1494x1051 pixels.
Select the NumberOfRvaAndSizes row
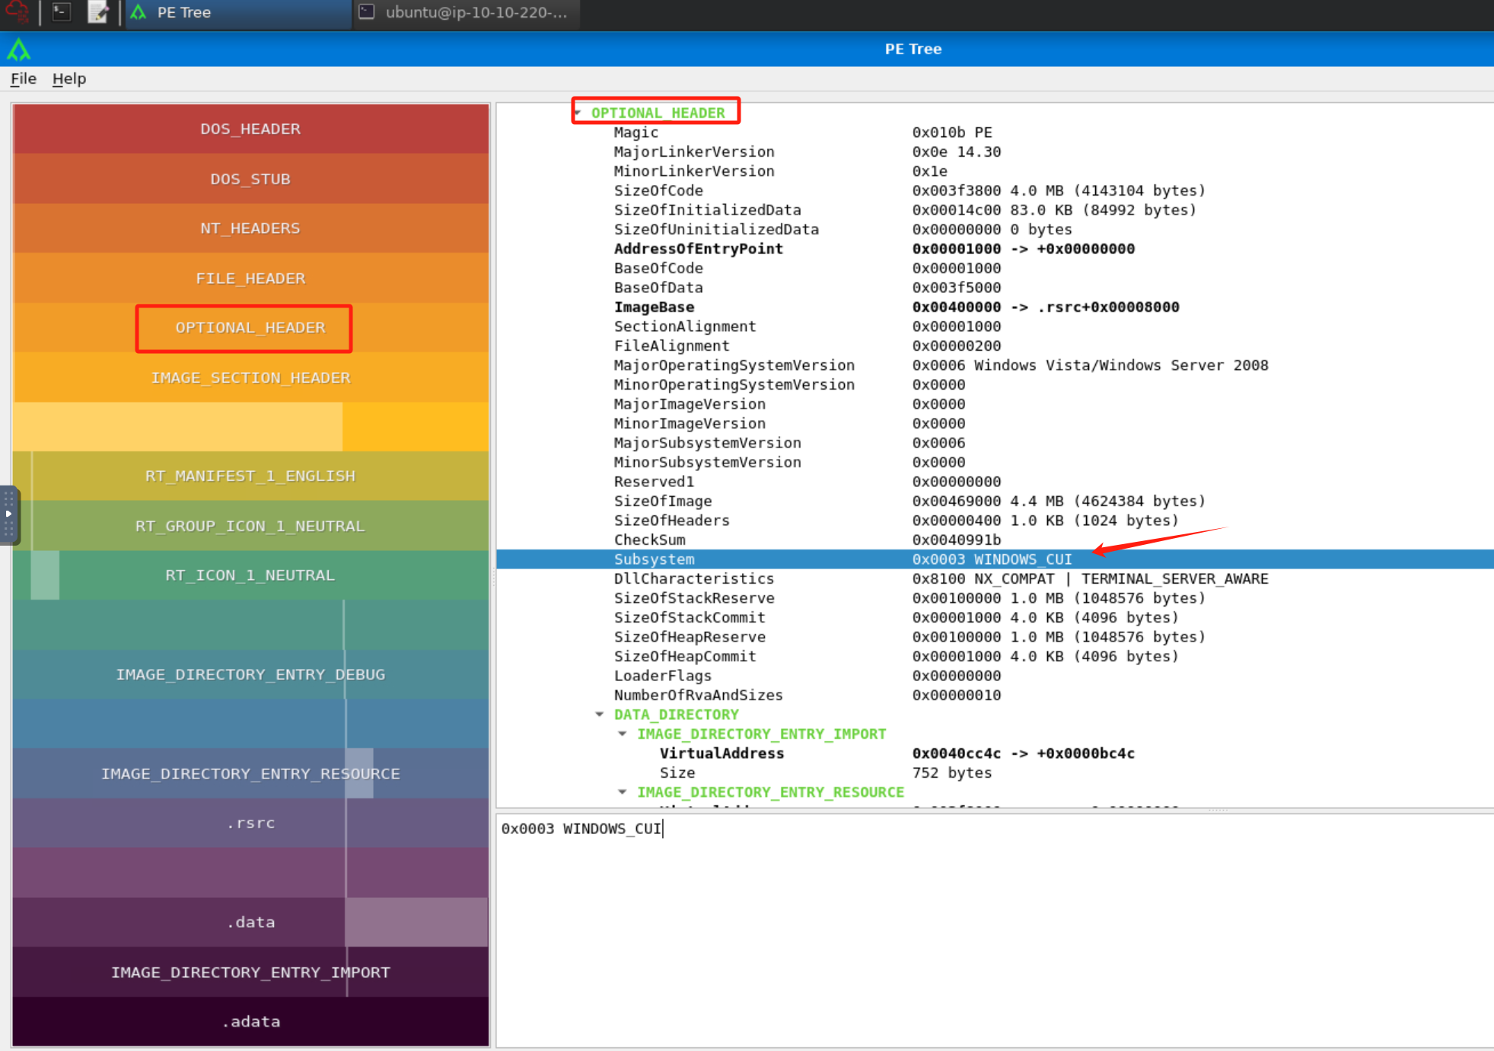(x=995, y=696)
